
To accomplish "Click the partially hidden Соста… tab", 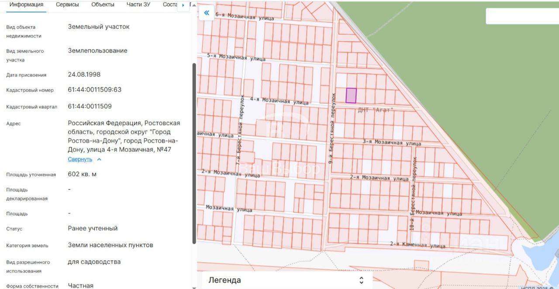I will [x=169, y=4].
